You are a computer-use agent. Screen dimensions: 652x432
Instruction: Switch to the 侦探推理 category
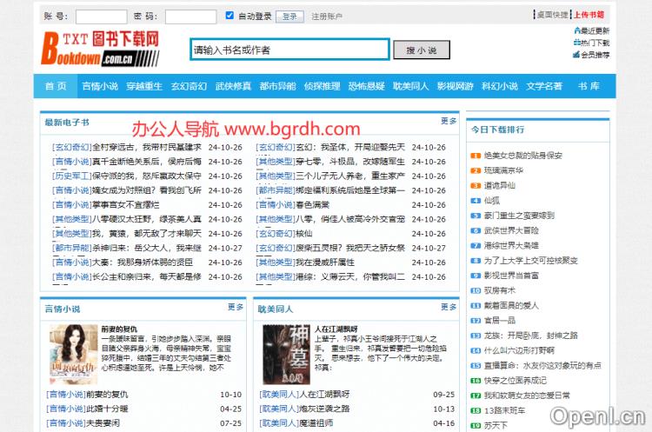point(322,86)
